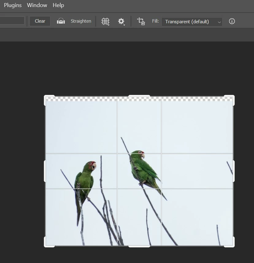Toggle Delete Cropped Pixels icon

[141, 21]
